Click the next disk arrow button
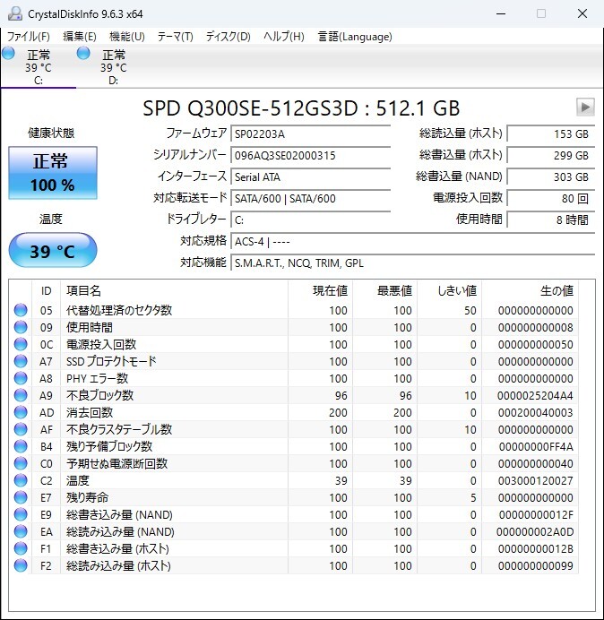Viewport: 604px width, 620px height. click(585, 108)
